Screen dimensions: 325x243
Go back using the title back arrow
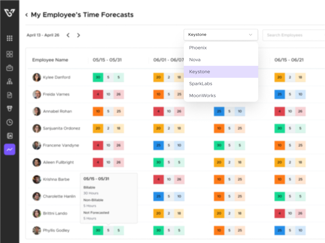pyautogui.click(x=27, y=15)
